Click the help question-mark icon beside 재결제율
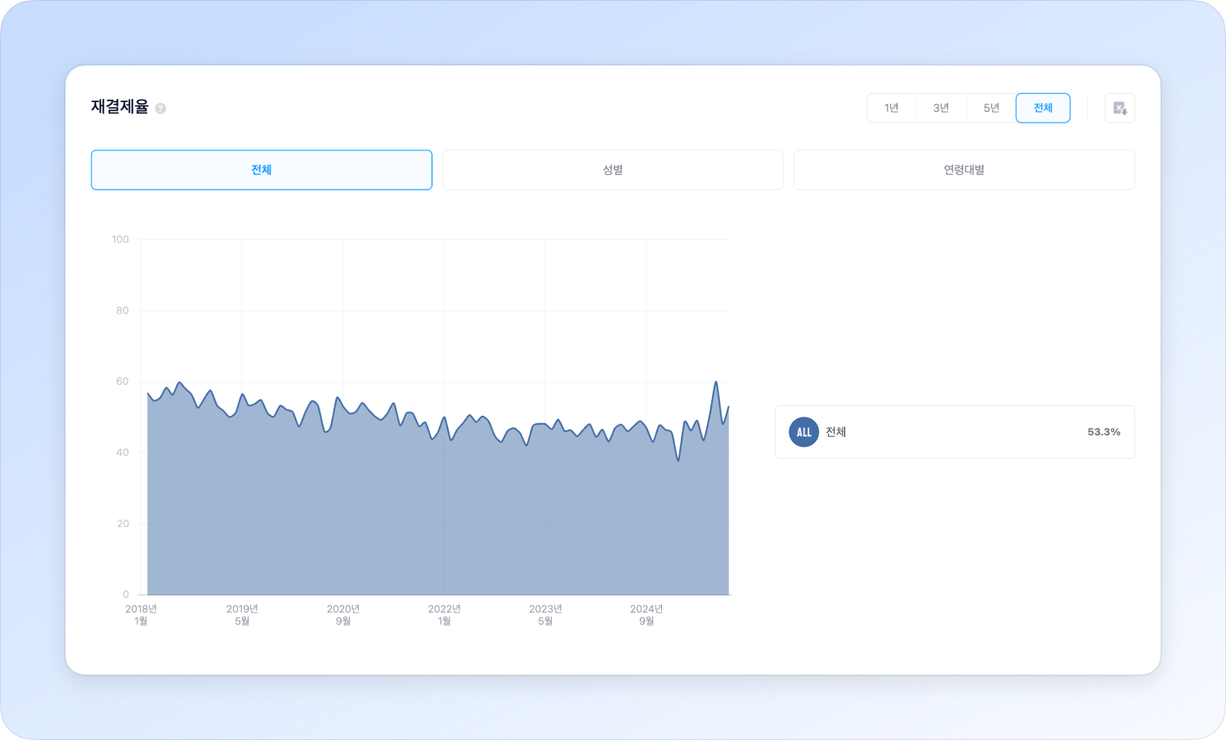Viewport: 1226px width, 740px height. pos(160,108)
